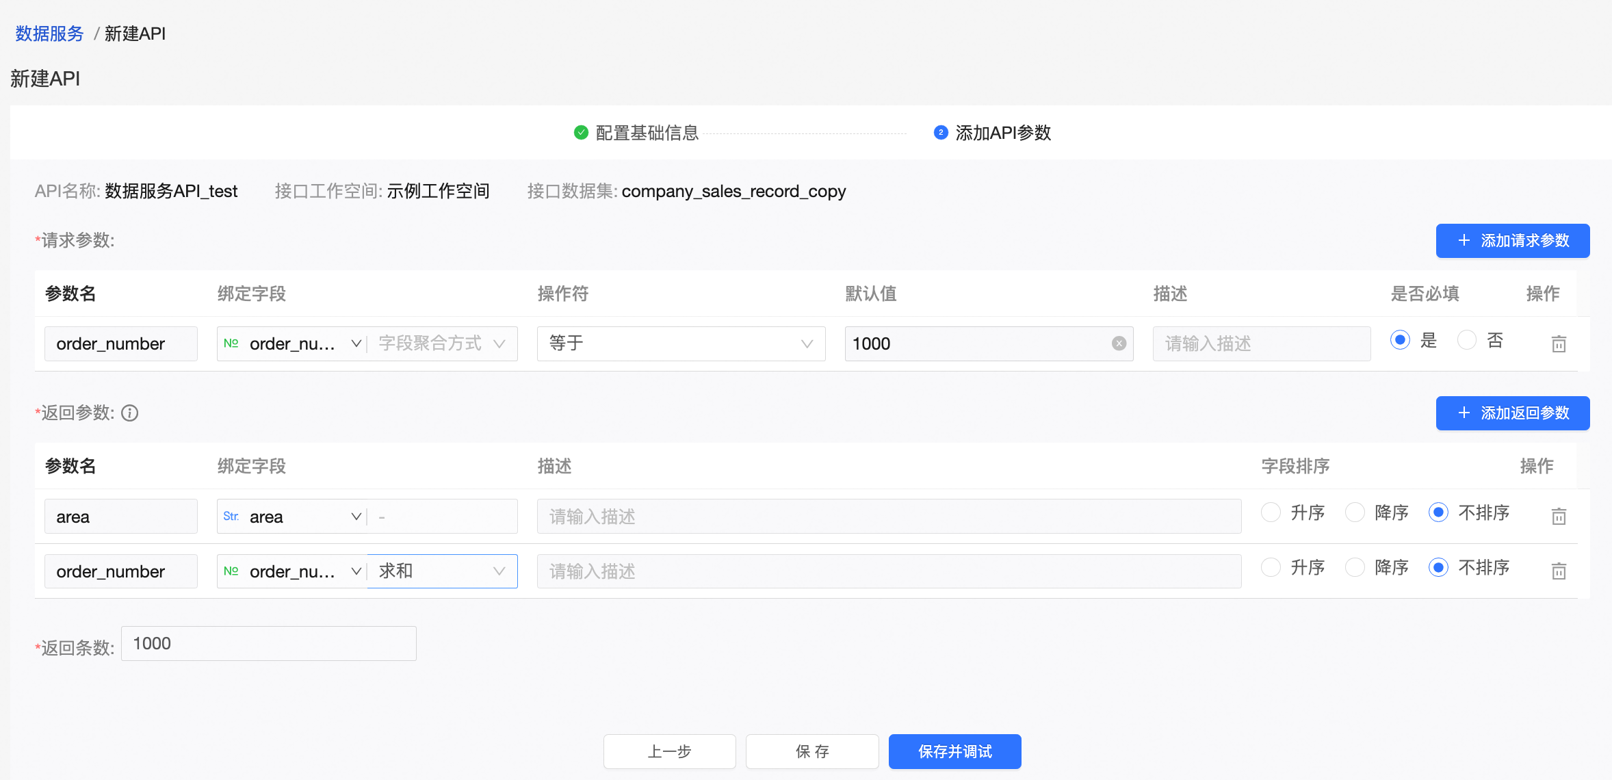Open the 等于 operator dropdown
1612x780 pixels.
tap(681, 343)
